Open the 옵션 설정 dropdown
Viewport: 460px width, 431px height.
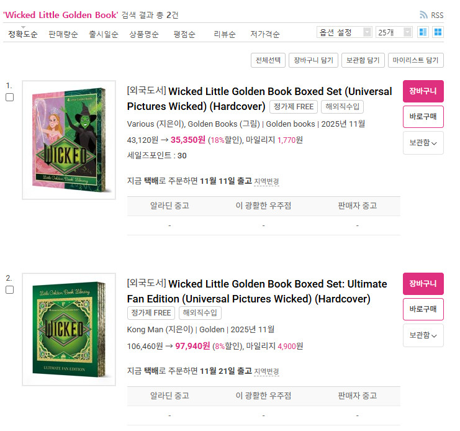click(x=344, y=32)
